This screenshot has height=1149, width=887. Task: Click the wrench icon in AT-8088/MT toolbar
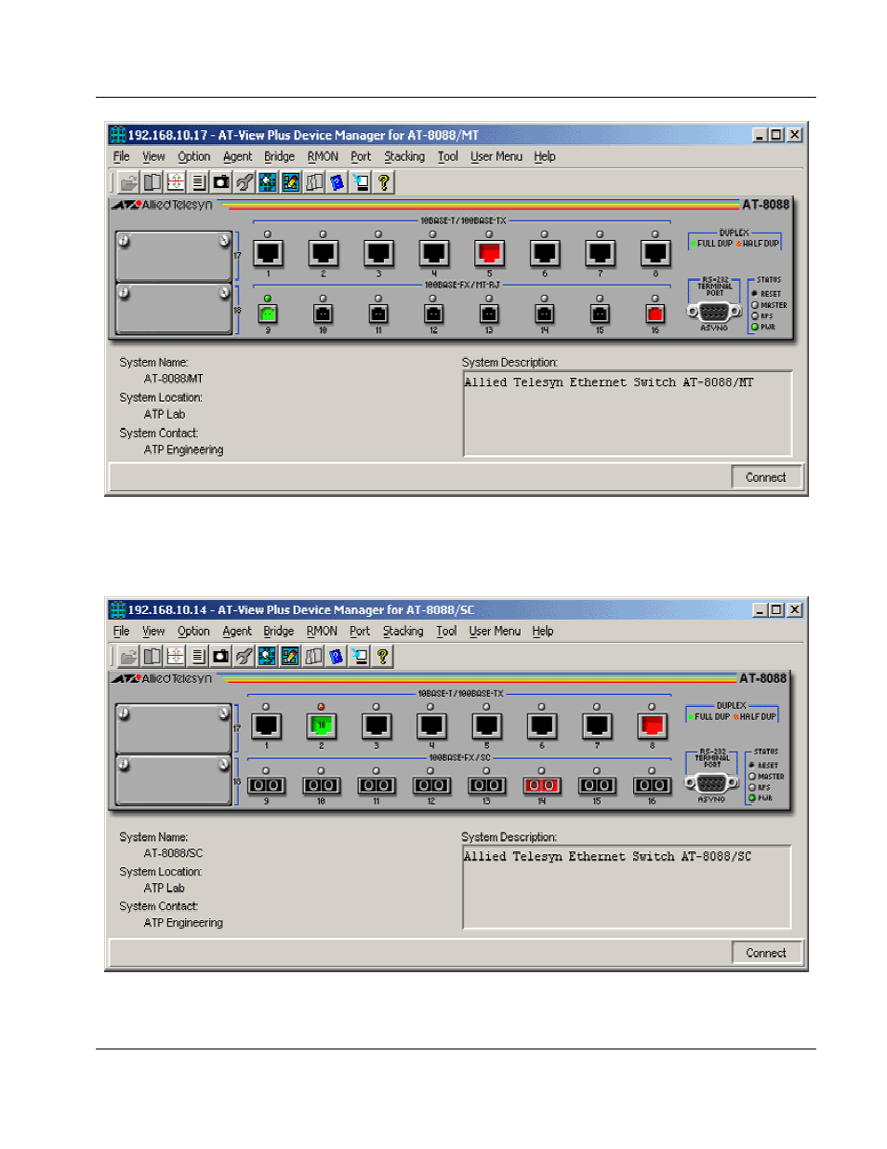tap(245, 182)
